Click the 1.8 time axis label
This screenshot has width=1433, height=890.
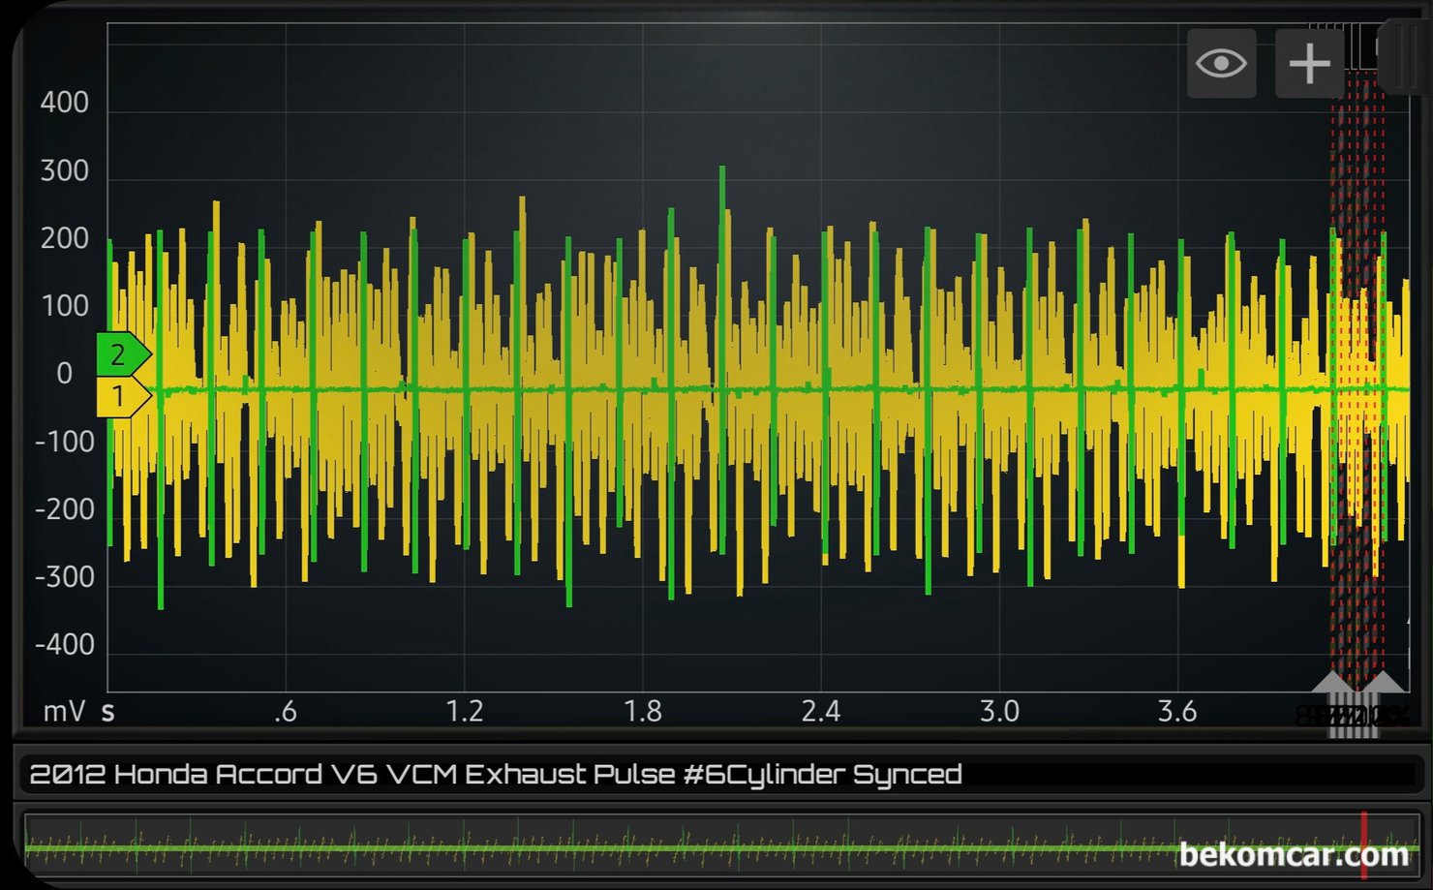point(642,712)
